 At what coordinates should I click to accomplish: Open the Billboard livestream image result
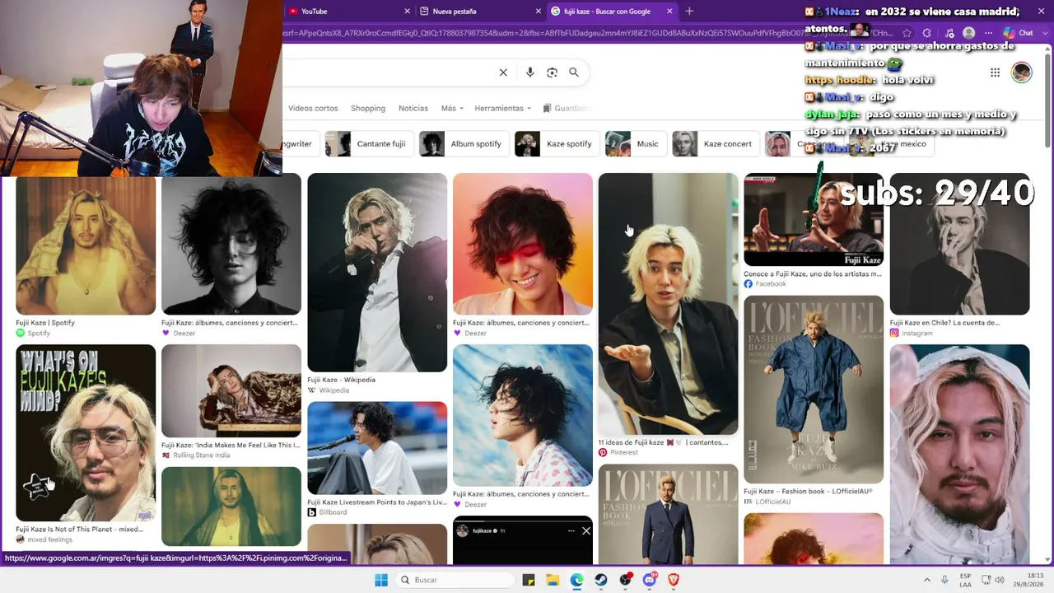[x=377, y=448]
